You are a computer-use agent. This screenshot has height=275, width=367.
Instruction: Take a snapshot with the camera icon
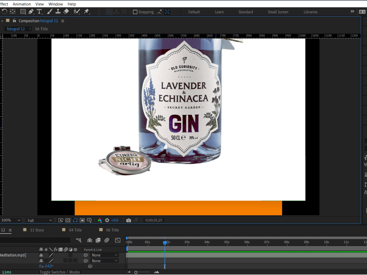pyautogui.click(x=128, y=220)
